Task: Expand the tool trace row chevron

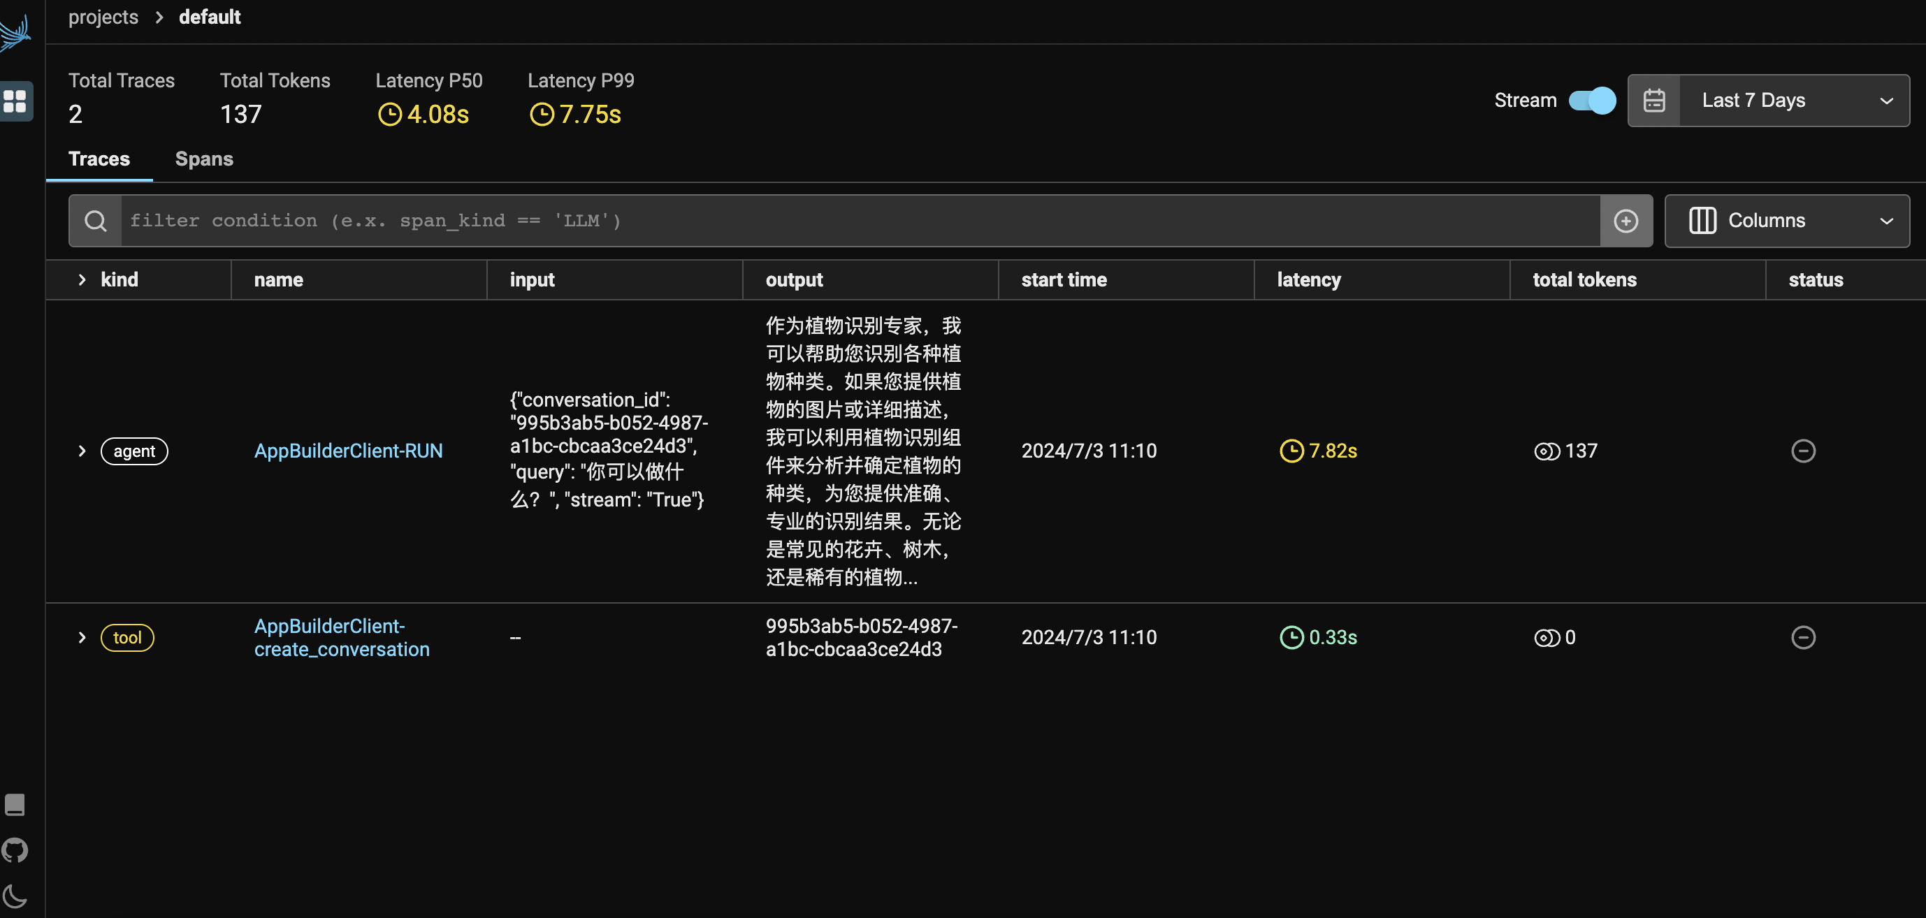Action: 82,638
